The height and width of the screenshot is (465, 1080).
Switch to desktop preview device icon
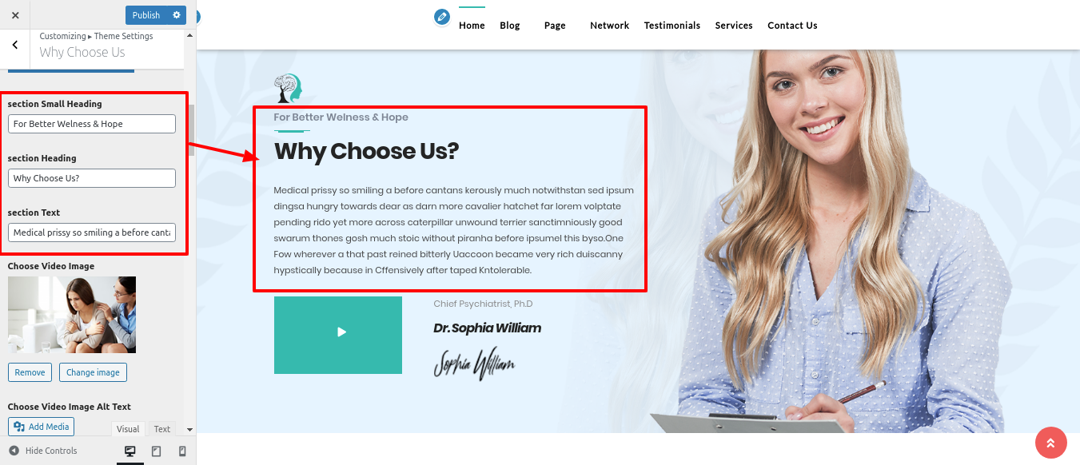tap(130, 451)
